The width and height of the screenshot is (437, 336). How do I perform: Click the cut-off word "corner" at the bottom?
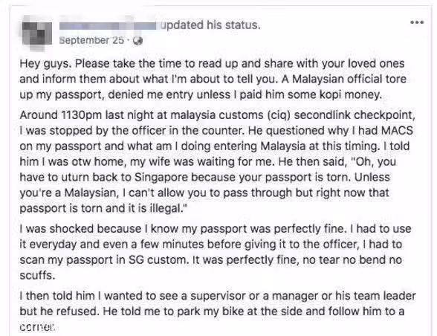pos(37,327)
